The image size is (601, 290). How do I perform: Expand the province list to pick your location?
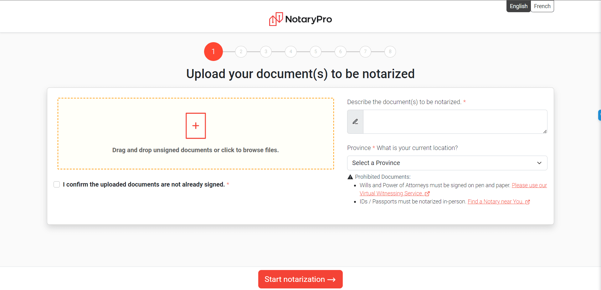447,163
